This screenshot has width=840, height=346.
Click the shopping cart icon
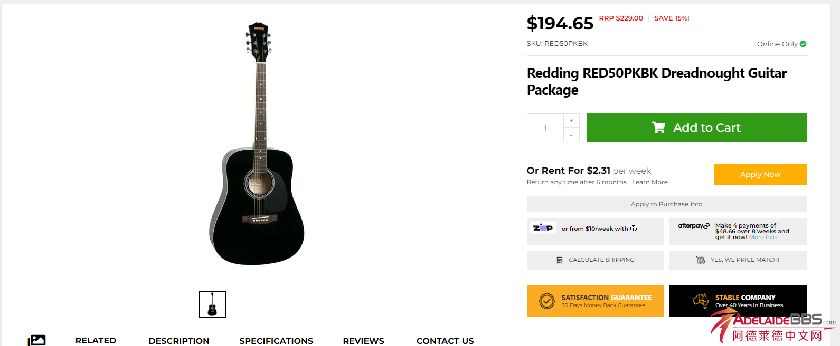[x=658, y=127]
